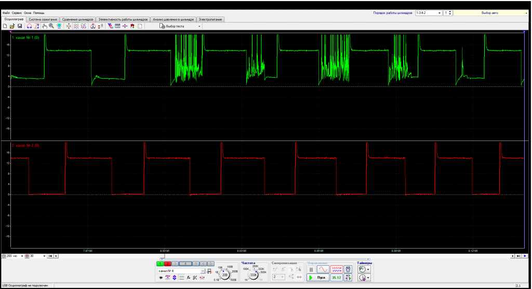Viewport: 532px width, 289px height.
Task: Select channel 4 button
Action: [x=185, y=264]
